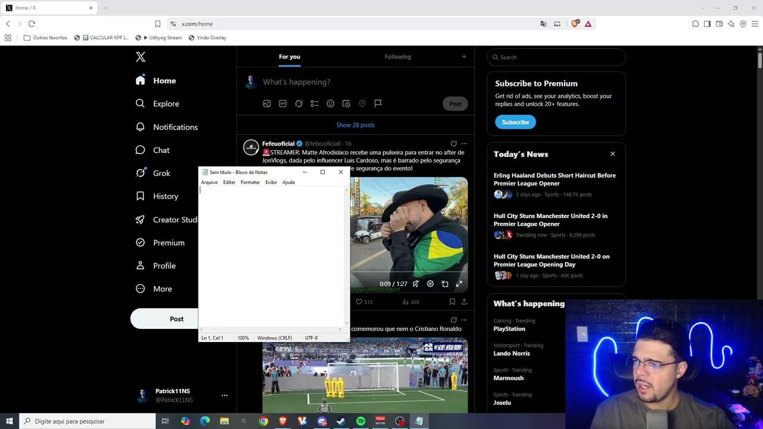Expand More in the X sidebar
The height and width of the screenshot is (429, 763).
tap(154, 289)
